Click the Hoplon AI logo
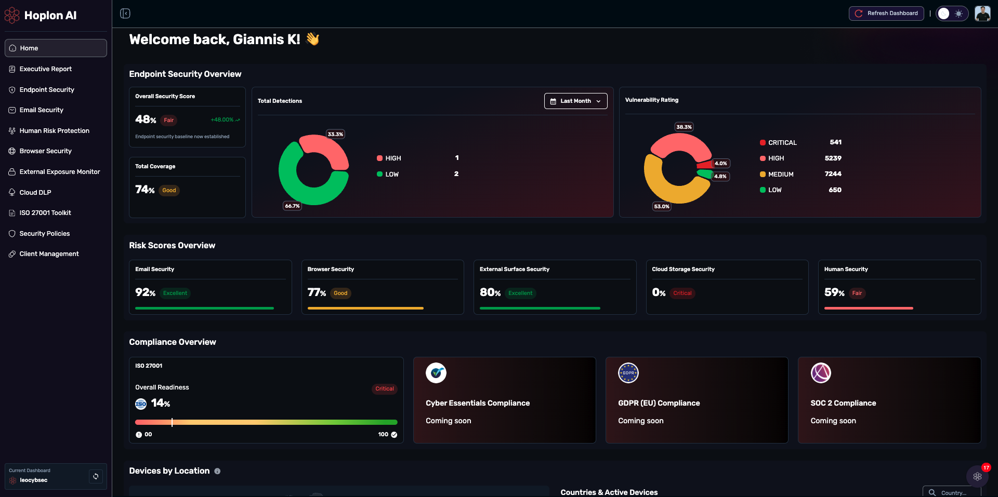Screen dimensions: 998x497 pyautogui.click(x=41, y=16)
